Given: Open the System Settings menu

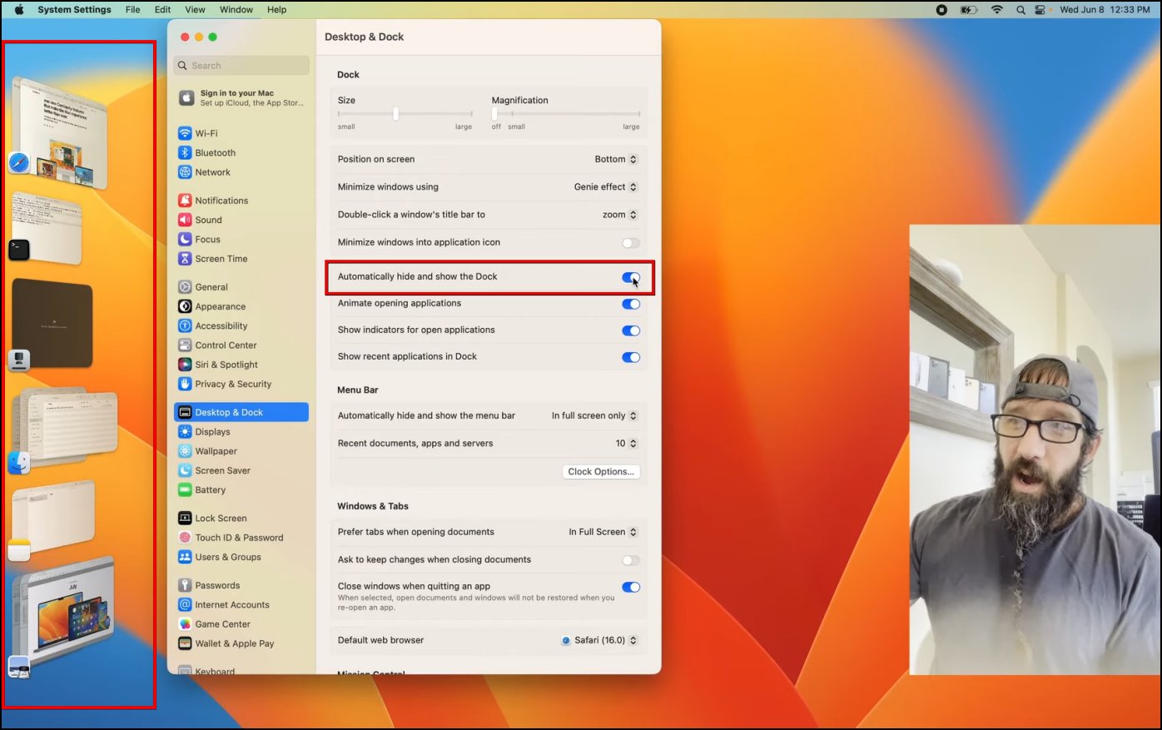Looking at the screenshot, I should [x=74, y=10].
